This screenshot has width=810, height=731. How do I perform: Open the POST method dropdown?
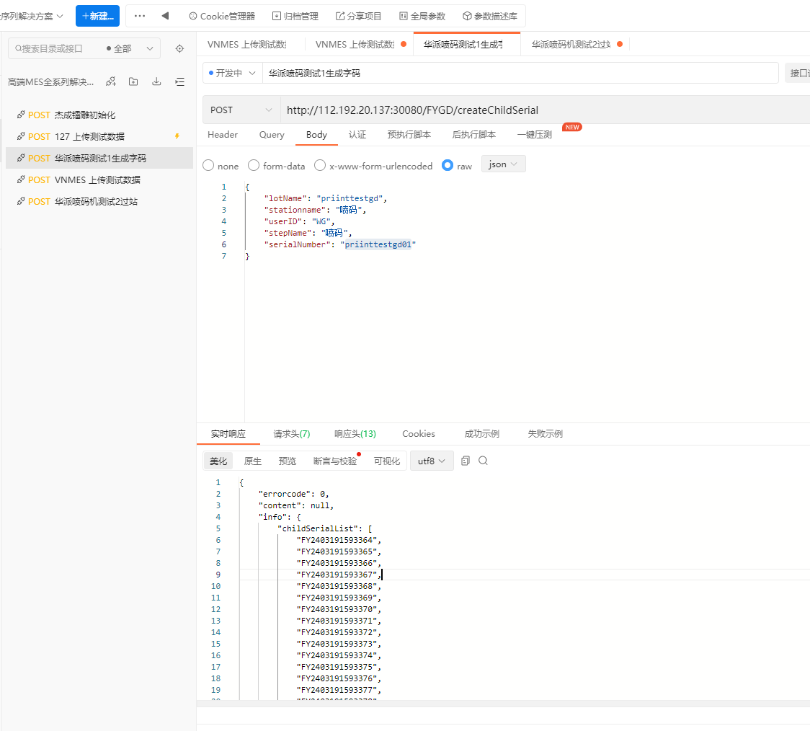pos(241,110)
